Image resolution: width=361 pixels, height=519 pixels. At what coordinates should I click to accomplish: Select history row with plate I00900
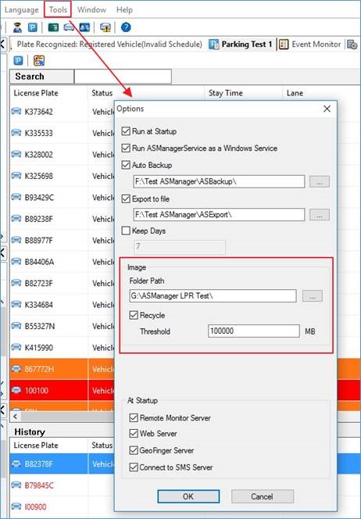point(63,506)
